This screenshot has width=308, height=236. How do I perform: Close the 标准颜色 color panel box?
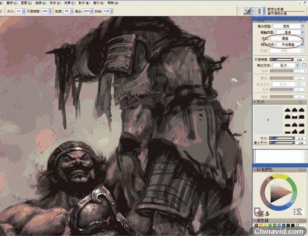pyautogui.click(x=301, y=170)
